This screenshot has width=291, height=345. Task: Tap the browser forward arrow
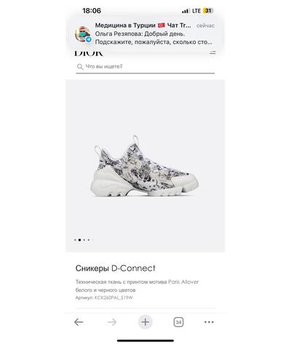coord(112,322)
